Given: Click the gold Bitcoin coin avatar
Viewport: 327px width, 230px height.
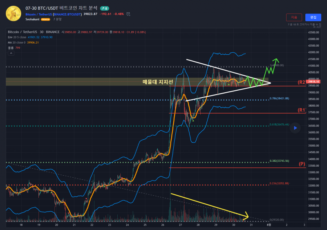Looking at the screenshot, I should (13, 13).
